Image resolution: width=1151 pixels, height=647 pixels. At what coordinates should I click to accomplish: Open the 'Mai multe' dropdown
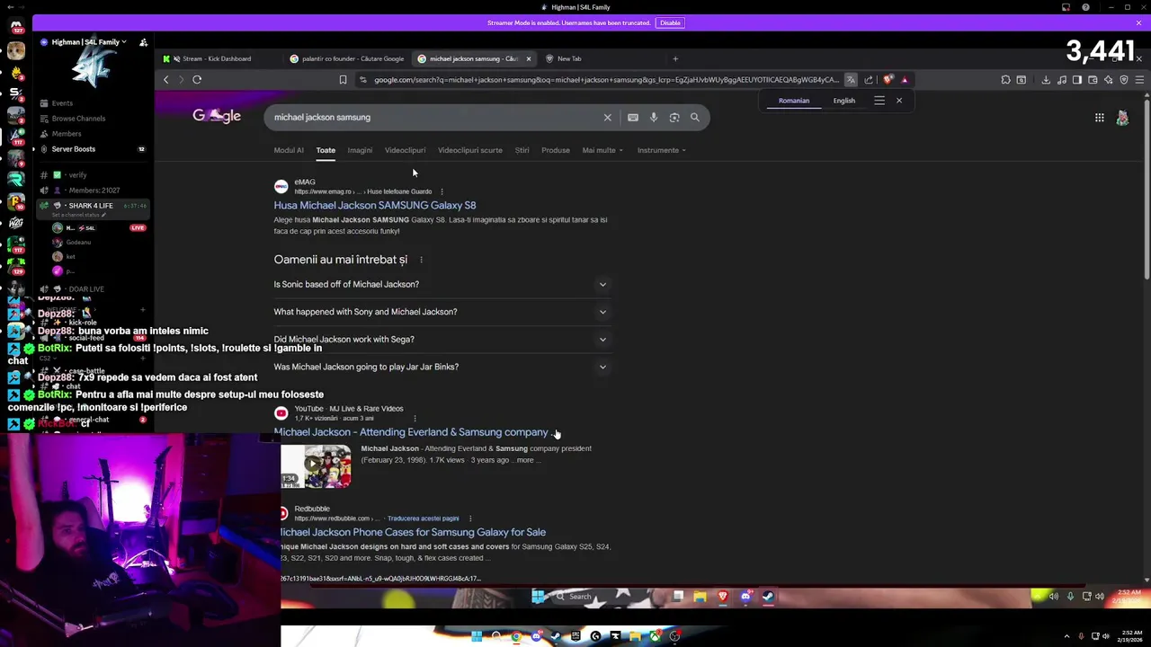[x=602, y=150]
